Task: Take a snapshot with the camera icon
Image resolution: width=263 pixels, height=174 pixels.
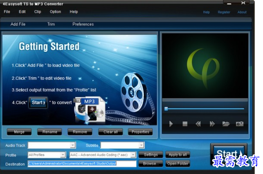Action: (240, 124)
